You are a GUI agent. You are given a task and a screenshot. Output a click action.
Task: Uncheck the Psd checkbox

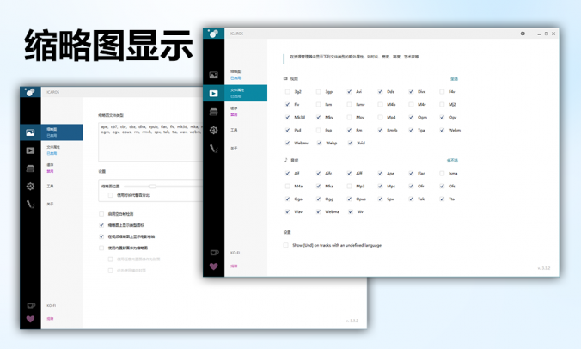(288, 130)
